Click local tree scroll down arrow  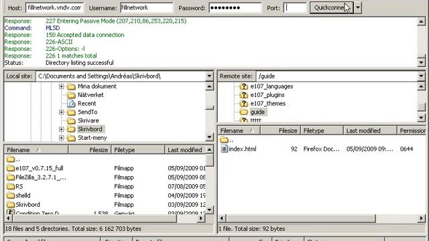click(209, 137)
